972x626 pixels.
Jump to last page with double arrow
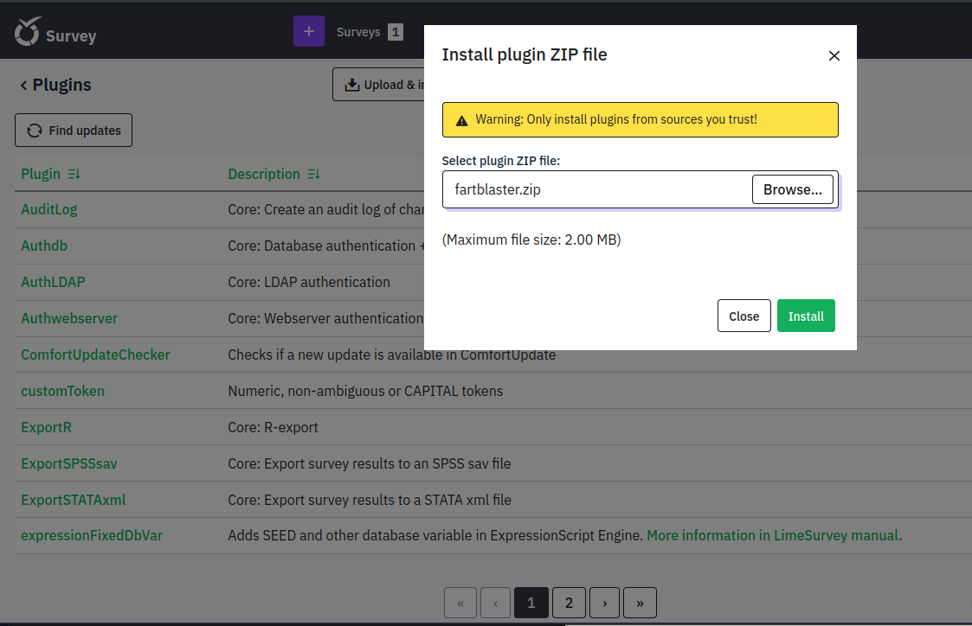coord(640,604)
